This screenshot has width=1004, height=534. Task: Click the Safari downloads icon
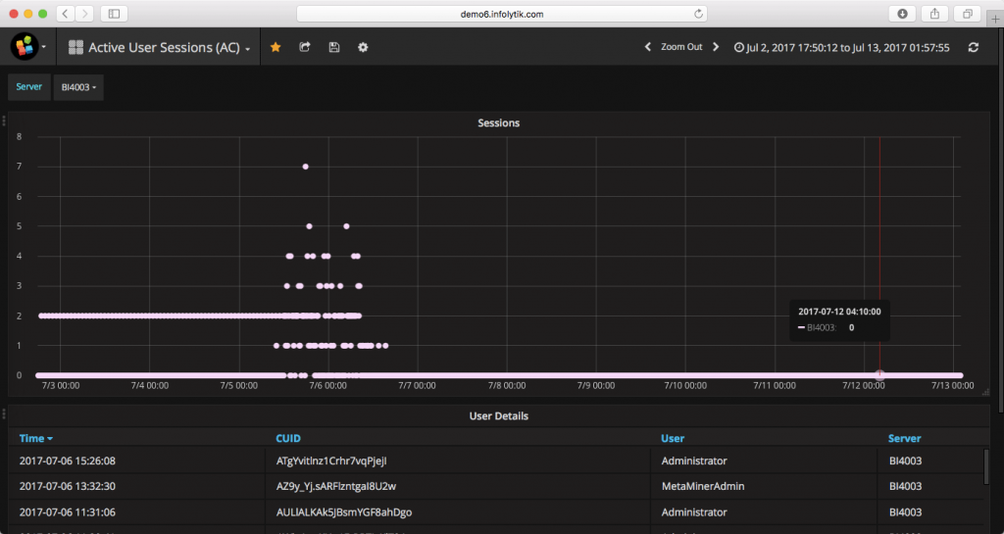tap(901, 14)
